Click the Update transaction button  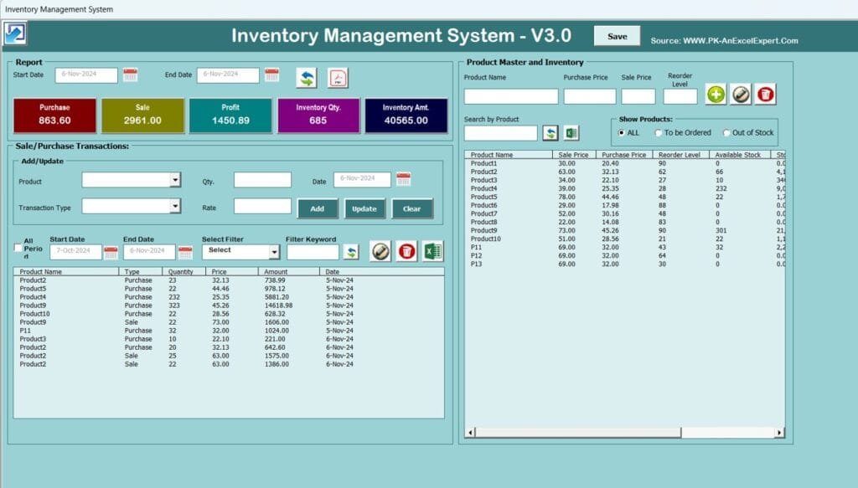coord(364,208)
